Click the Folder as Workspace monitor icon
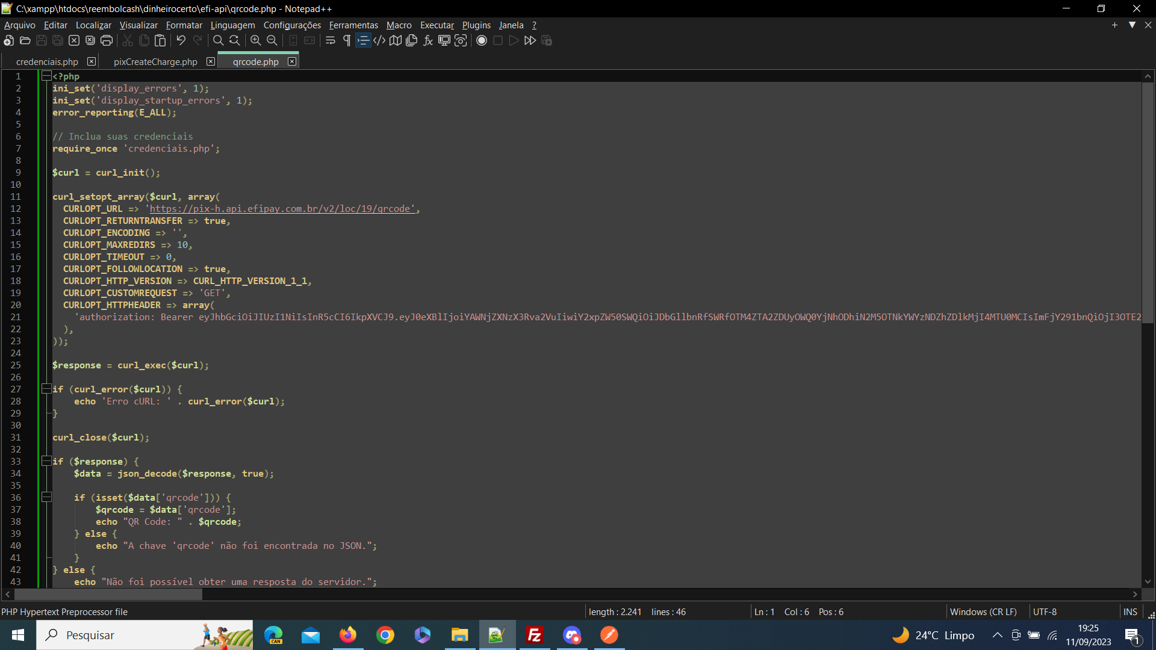This screenshot has width=1156, height=650. click(444, 40)
